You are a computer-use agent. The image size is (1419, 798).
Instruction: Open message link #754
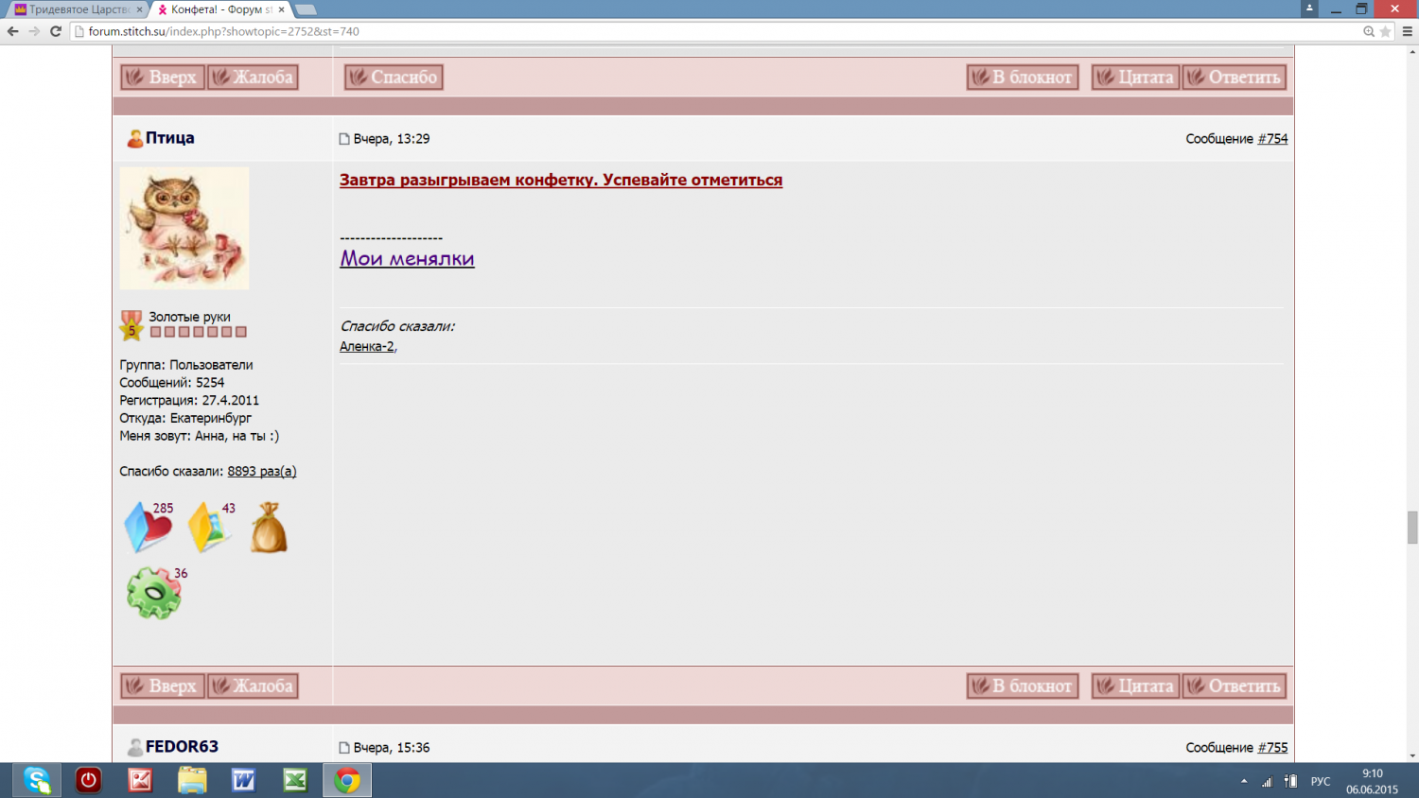click(x=1272, y=139)
